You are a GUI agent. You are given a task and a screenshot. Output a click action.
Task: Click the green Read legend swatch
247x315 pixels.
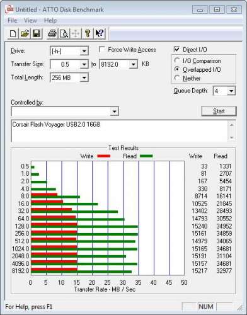pyautogui.click(x=146, y=156)
